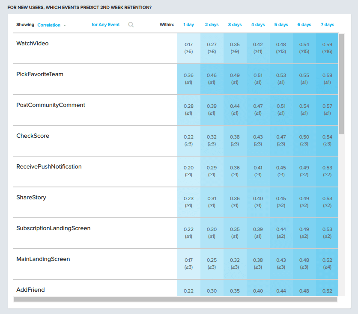This screenshot has width=358, height=314.
Task: Open the Correlation dropdown
Action: (x=51, y=25)
